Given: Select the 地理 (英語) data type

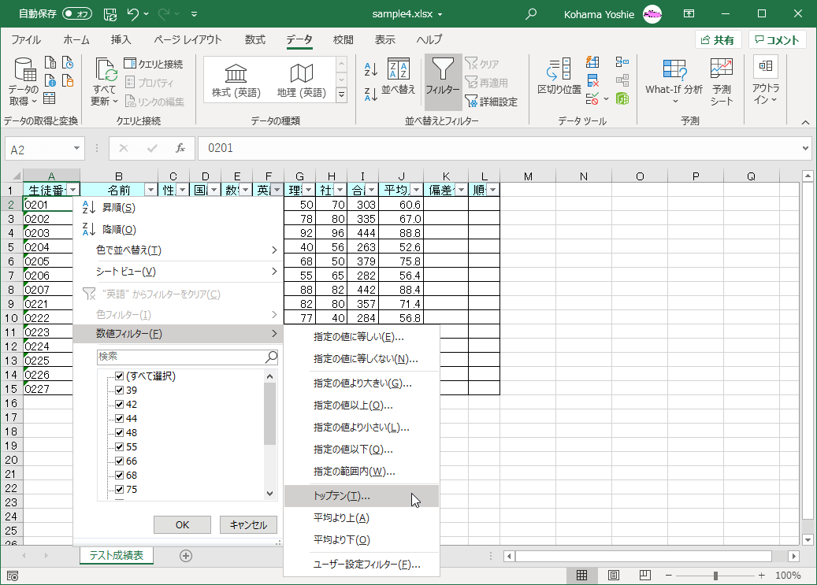Looking at the screenshot, I should pos(301,81).
